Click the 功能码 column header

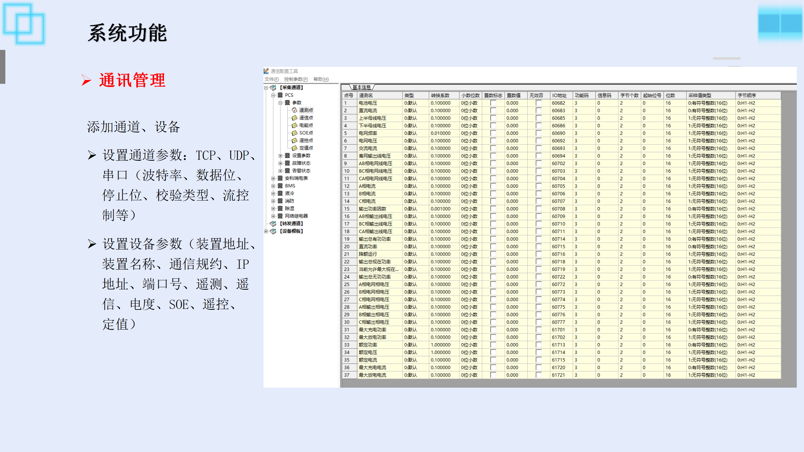584,95
